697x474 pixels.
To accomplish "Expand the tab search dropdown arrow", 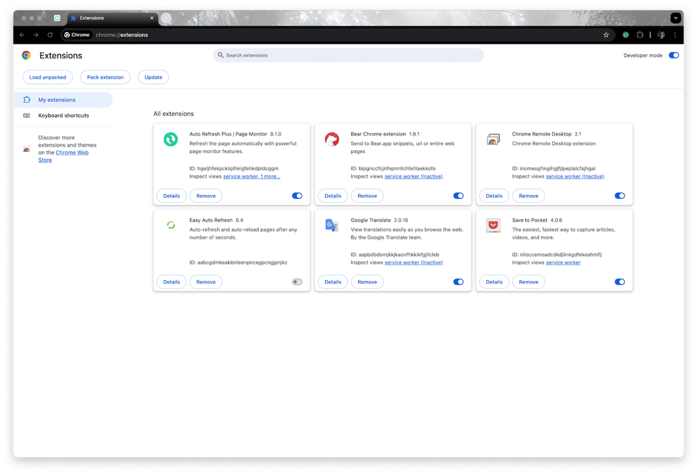I will pyautogui.click(x=676, y=18).
